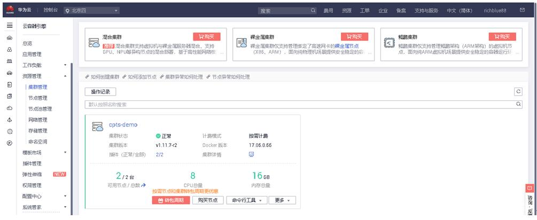Open the 更多 dropdown on cpts-demo card

[282, 200]
